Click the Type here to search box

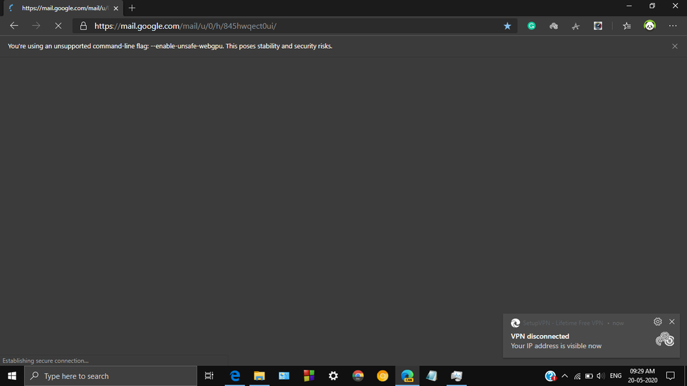point(111,376)
